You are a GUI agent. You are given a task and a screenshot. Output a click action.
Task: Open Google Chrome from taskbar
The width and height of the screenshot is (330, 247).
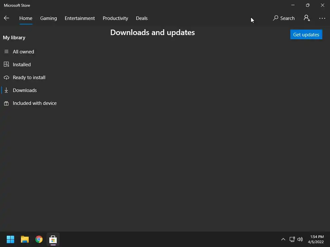39,239
